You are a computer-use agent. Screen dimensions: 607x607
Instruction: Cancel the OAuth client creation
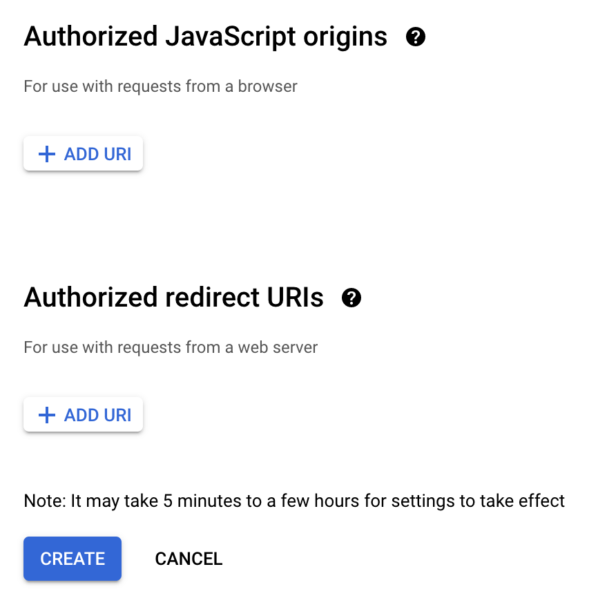coord(189,559)
